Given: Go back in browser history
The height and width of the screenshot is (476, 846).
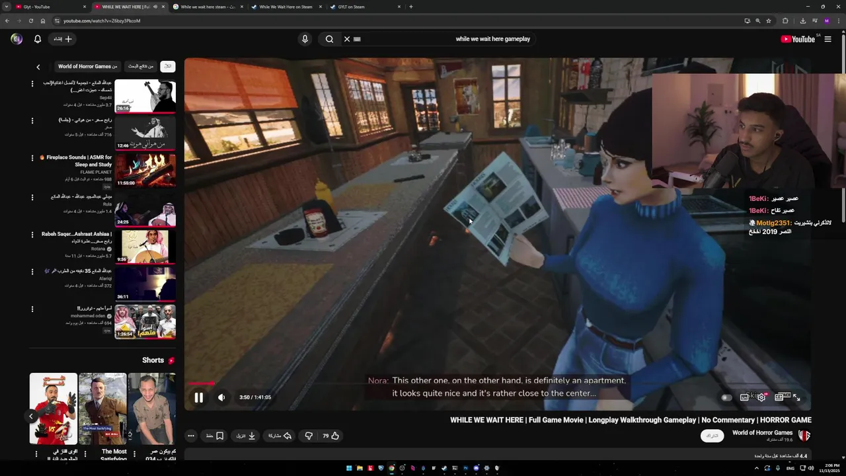Looking at the screenshot, I should (x=7, y=20).
